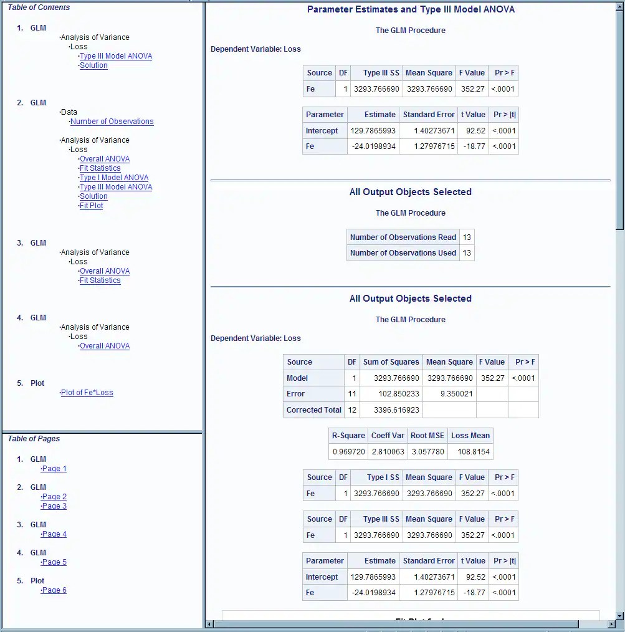Open Page 6 under the Plot entry
Screen dimensions: 625x632
pos(53,590)
